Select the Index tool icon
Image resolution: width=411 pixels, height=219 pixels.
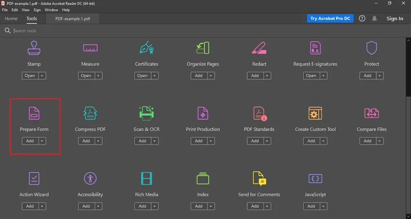coord(203,179)
